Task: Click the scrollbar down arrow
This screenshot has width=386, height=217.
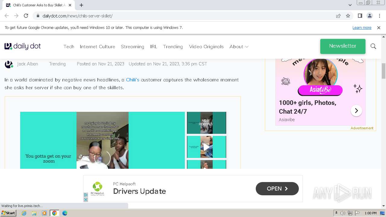Action: [384, 206]
